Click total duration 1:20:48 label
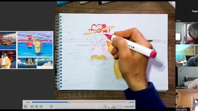Viewport: 198px width, 111px height. click(x=131, y=102)
